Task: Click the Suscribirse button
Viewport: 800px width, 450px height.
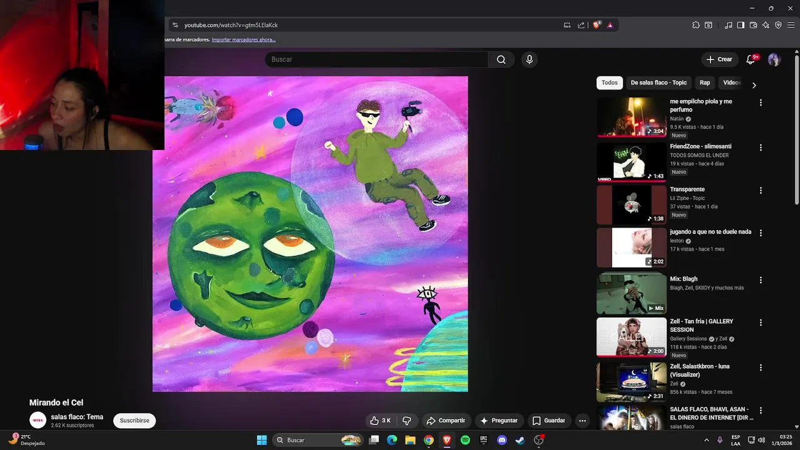Action: click(134, 421)
